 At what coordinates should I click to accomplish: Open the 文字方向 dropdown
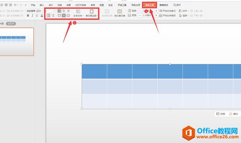click(78, 13)
